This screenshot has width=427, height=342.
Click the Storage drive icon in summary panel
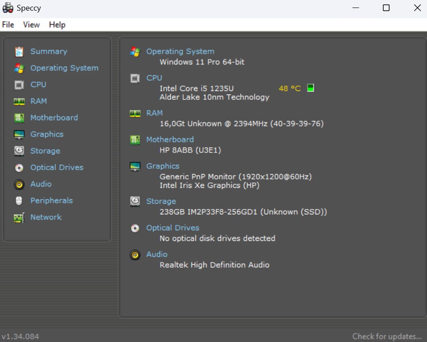(x=135, y=202)
